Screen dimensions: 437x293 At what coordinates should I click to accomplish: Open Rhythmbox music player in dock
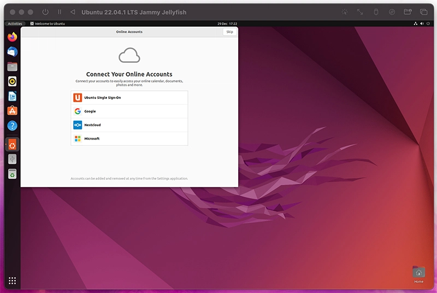(x=12, y=81)
